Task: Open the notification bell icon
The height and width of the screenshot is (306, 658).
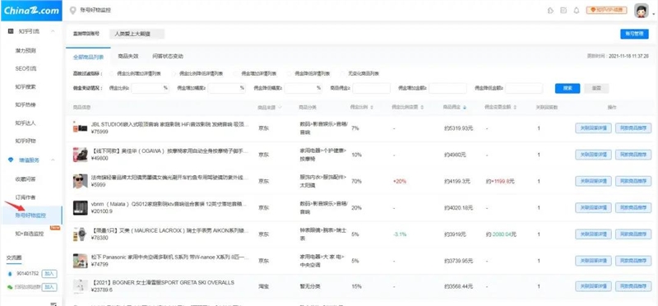Action: pos(577,10)
